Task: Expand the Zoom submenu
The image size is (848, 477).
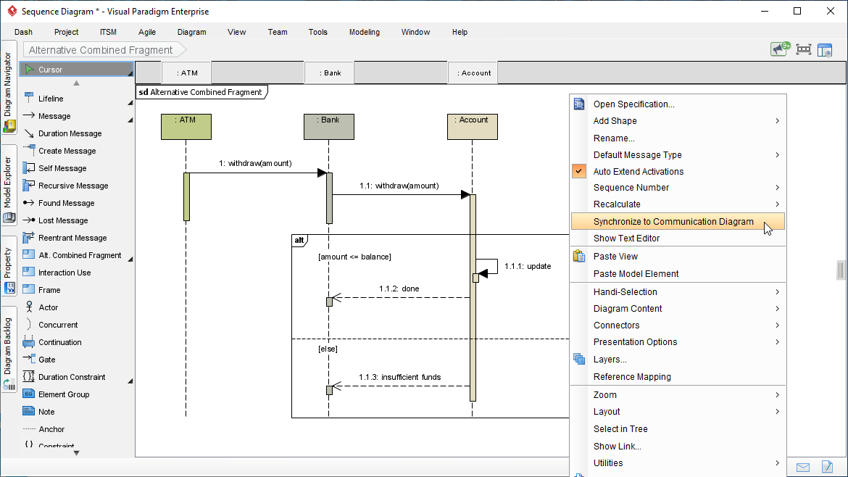Action: (x=678, y=395)
